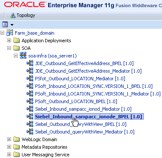162x158 pixels.
Task: Expand the Application Deployments folder
Action: pos(9,41)
